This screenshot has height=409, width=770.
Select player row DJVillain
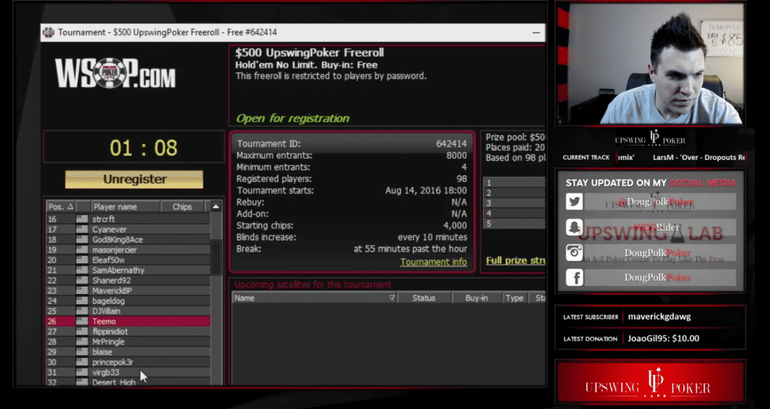(x=128, y=311)
